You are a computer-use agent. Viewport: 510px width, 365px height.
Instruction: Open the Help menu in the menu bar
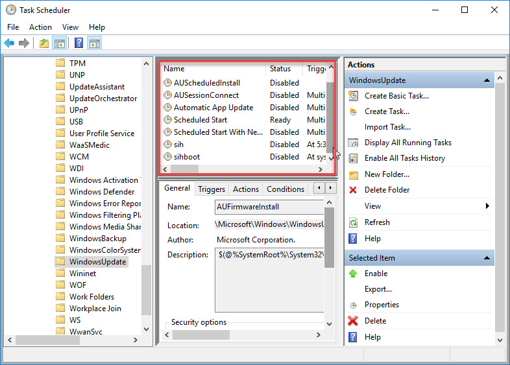point(97,27)
